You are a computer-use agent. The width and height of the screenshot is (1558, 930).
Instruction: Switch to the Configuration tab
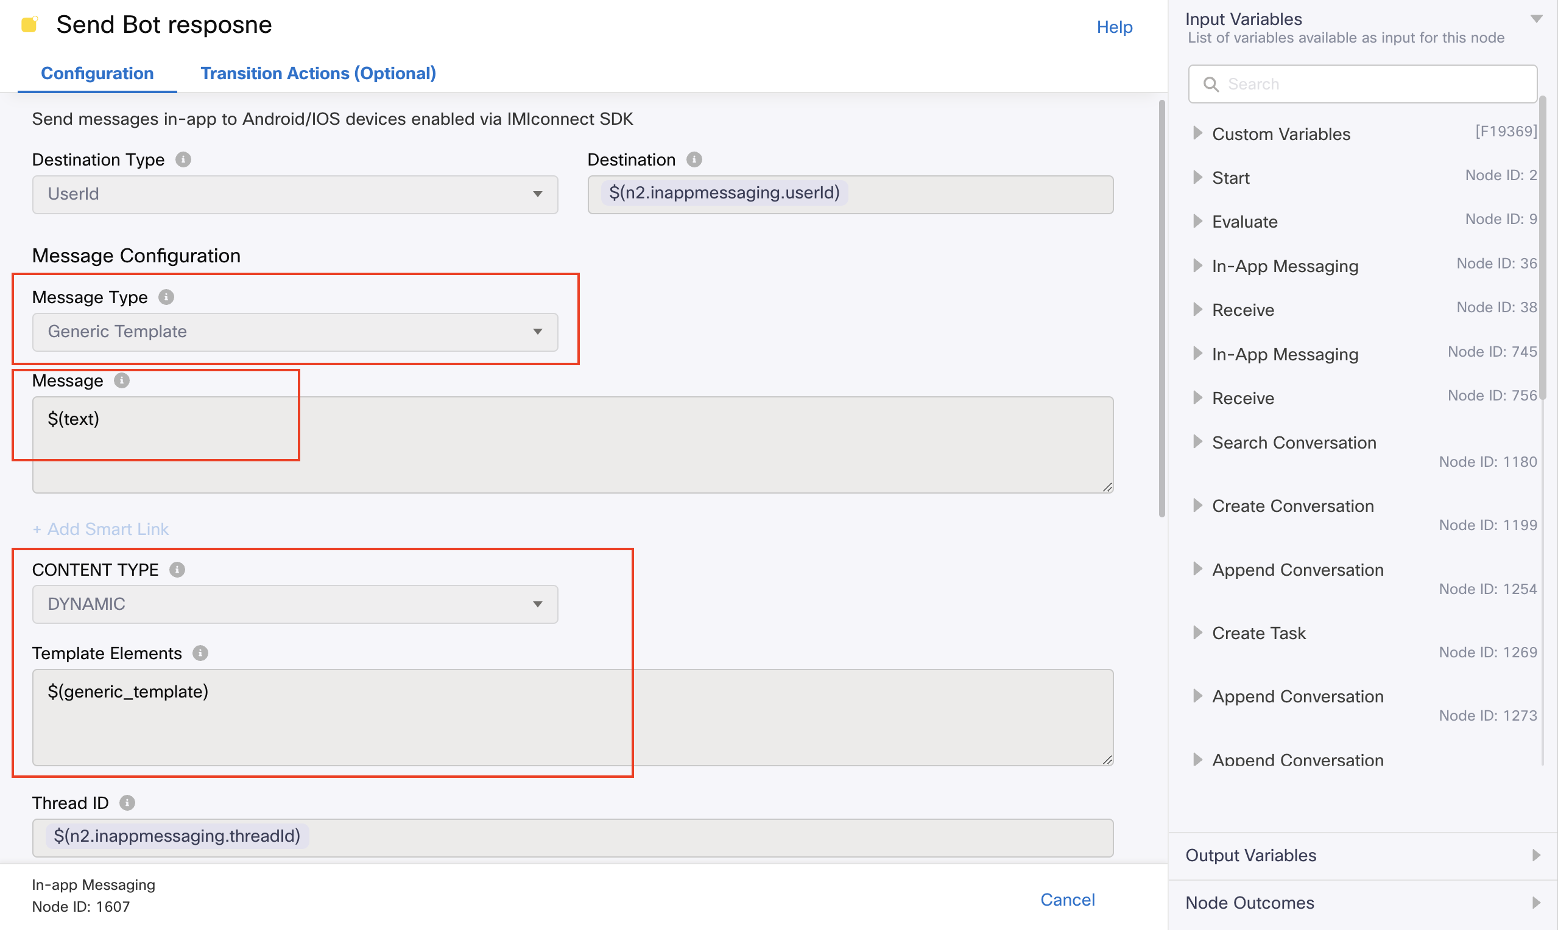97,73
